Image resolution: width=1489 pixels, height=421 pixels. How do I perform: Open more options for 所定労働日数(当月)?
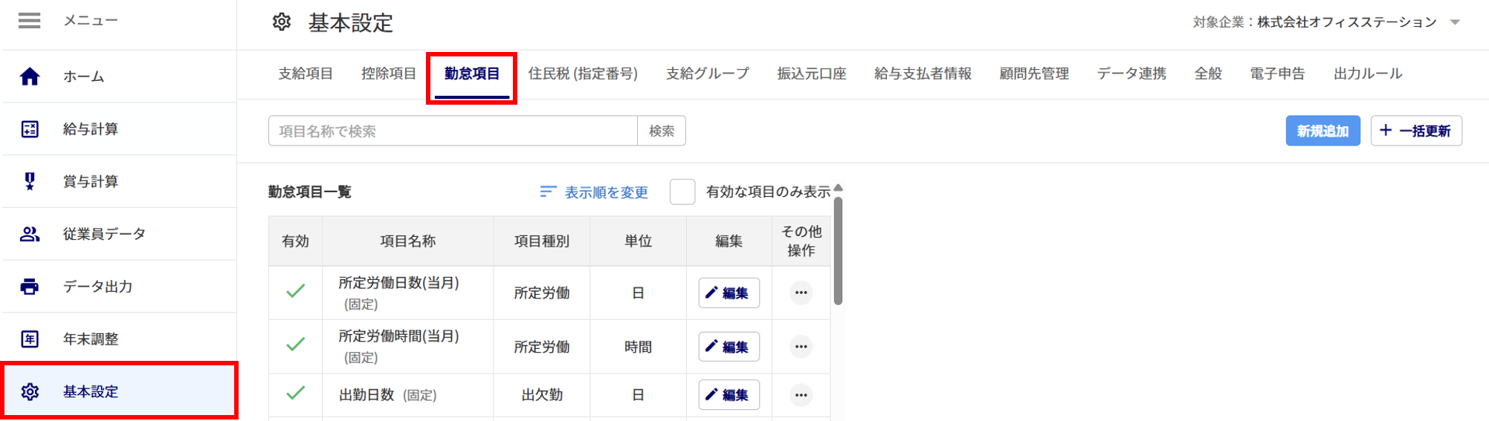pyautogui.click(x=801, y=293)
